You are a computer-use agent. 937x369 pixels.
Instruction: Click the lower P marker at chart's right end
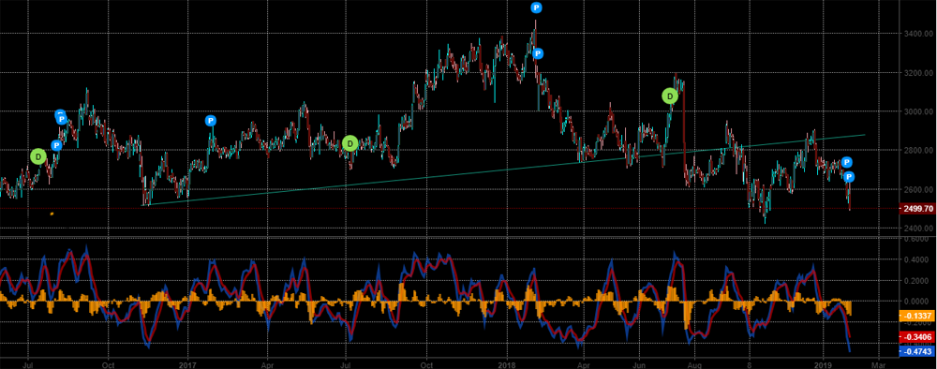click(849, 177)
